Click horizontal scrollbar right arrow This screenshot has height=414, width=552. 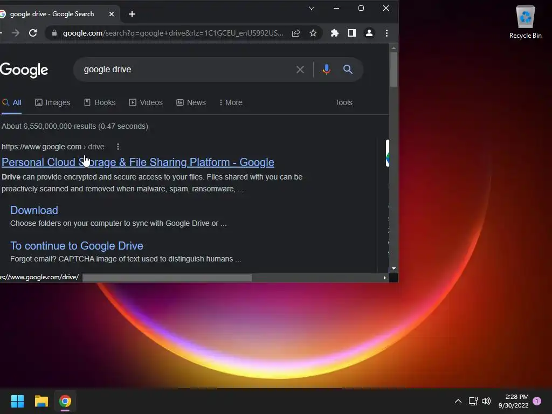pos(384,278)
